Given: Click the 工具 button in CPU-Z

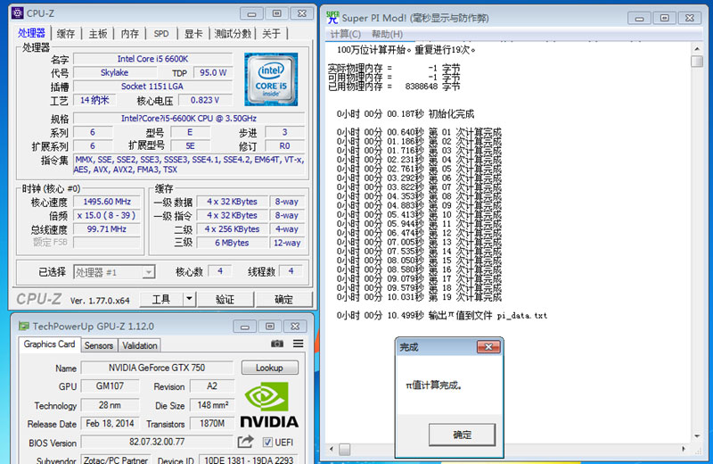Looking at the screenshot, I should point(161,299).
